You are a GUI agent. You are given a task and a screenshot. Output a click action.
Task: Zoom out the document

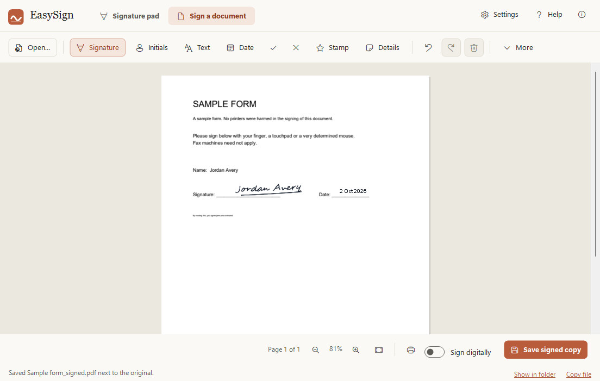(316, 349)
